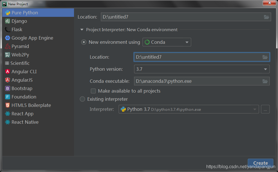Image resolution: width=278 pixels, height=172 pixels.
Task: Click the interpreter browse ellipsis button
Action: point(265,109)
